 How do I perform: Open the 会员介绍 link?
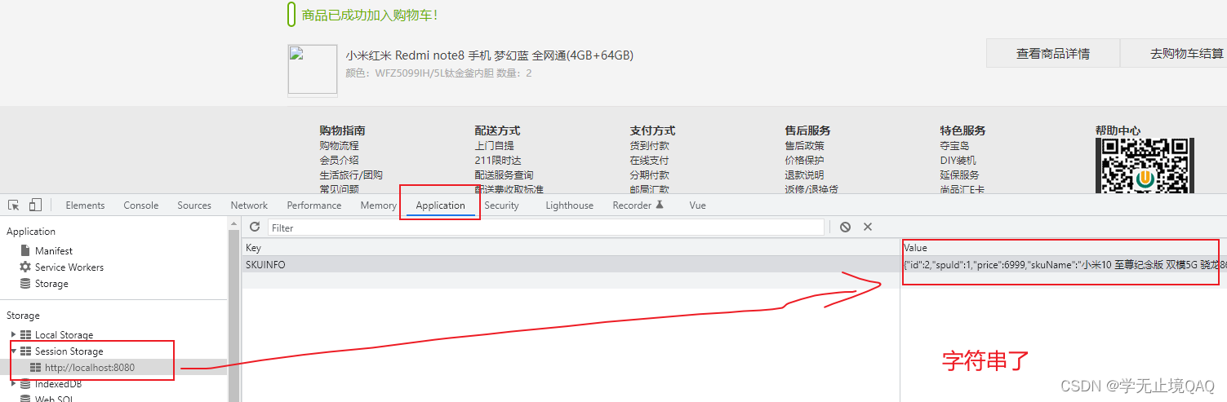coord(340,160)
